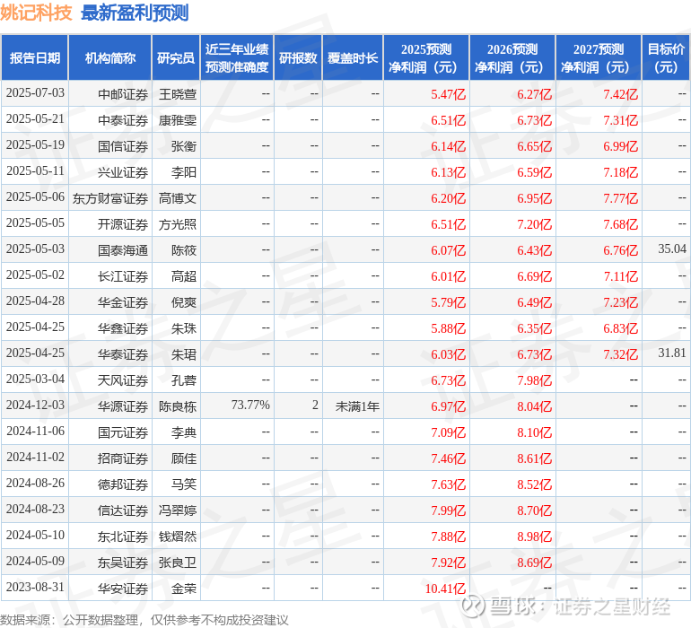Click the 姚记科技 title text
This screenshot has width=691, height=628.
click(36, 13)
